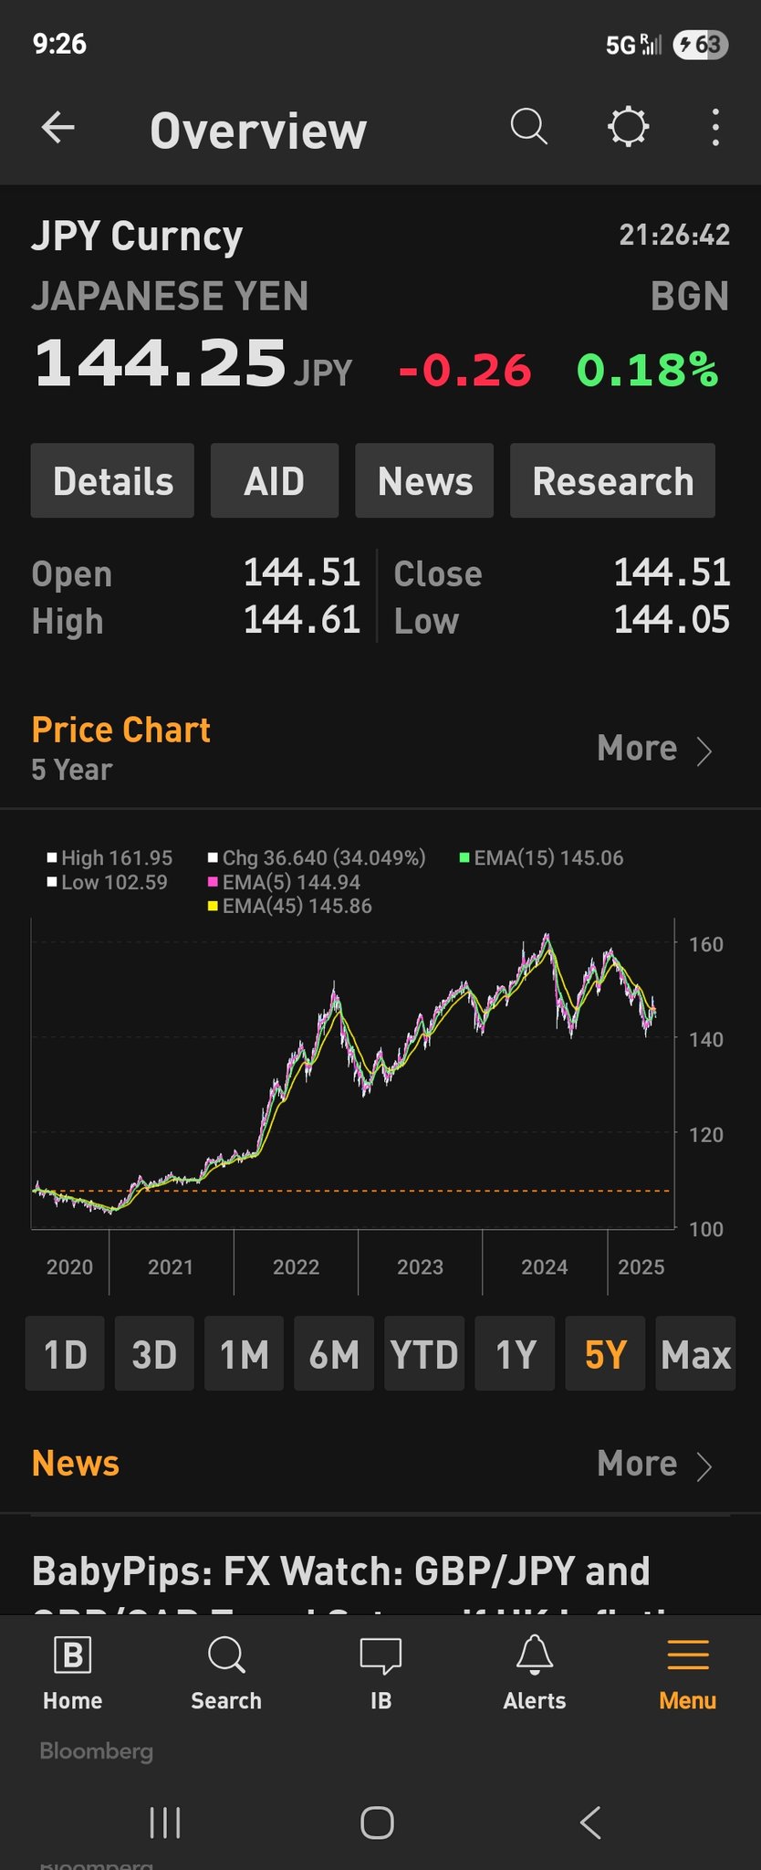Select the 1Y chart range
This screenshot has height=1870, width=761.
coord(515,1354)
